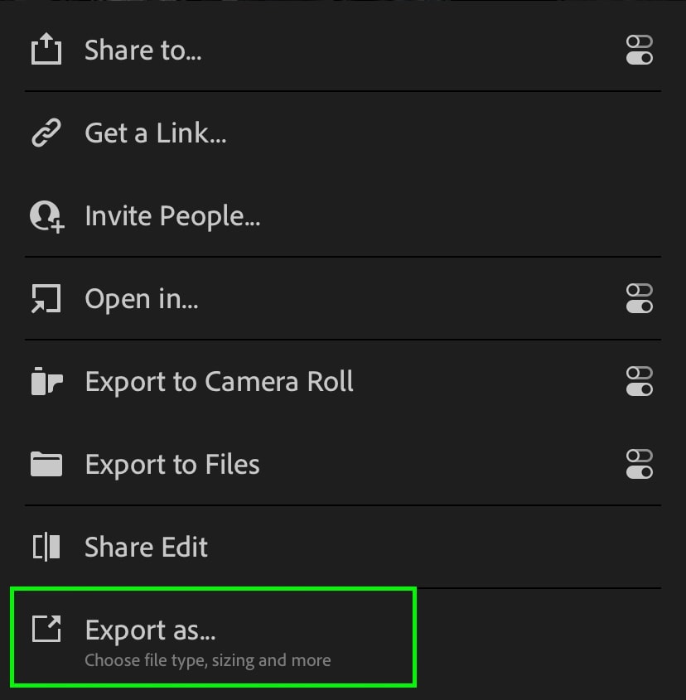Tap the Files folder icon
This screenshot has width=686, height=700.
(46, 464)
